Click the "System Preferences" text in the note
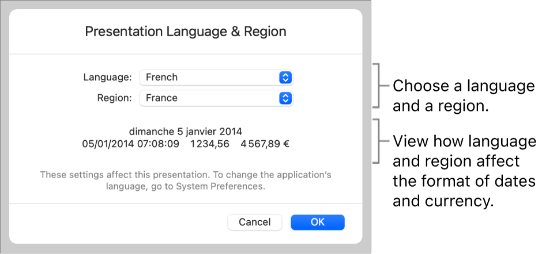The height and width of the screenshot is (254, 542). (229, 187)
